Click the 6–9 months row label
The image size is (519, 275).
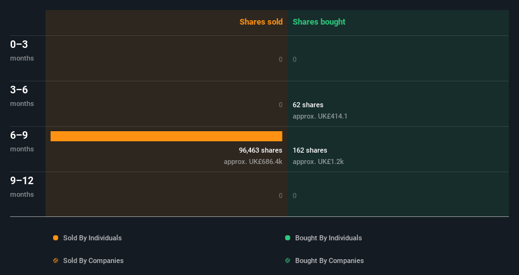22,141
